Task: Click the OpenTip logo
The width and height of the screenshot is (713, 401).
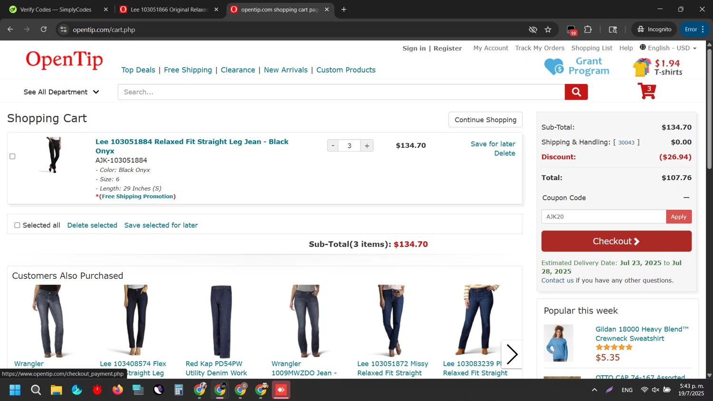Action: tap(64, 60)
